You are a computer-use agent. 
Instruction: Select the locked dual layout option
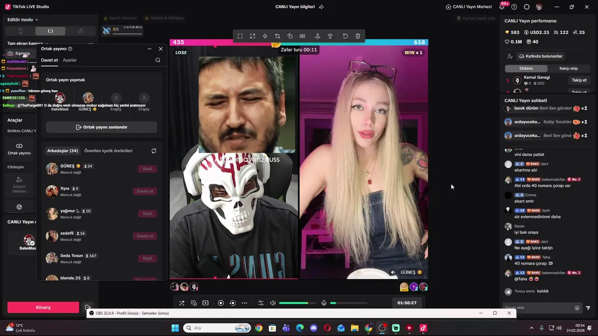(80, 31)
